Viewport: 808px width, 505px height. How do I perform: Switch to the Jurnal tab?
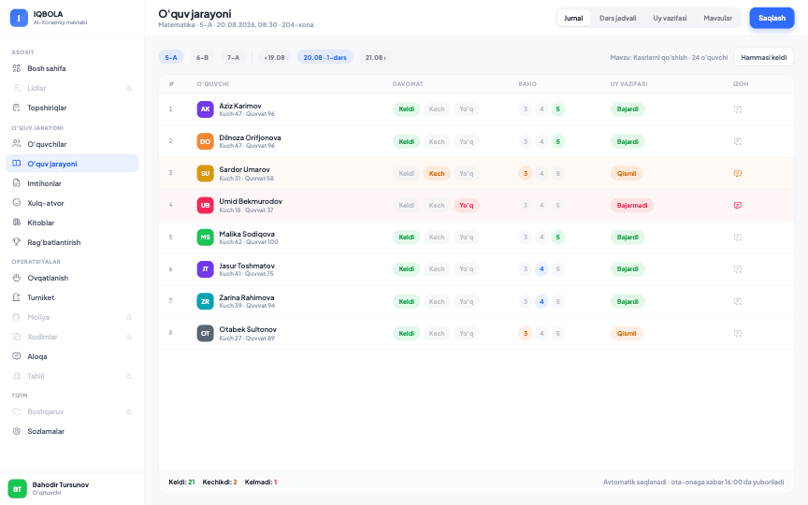(573, 18)
